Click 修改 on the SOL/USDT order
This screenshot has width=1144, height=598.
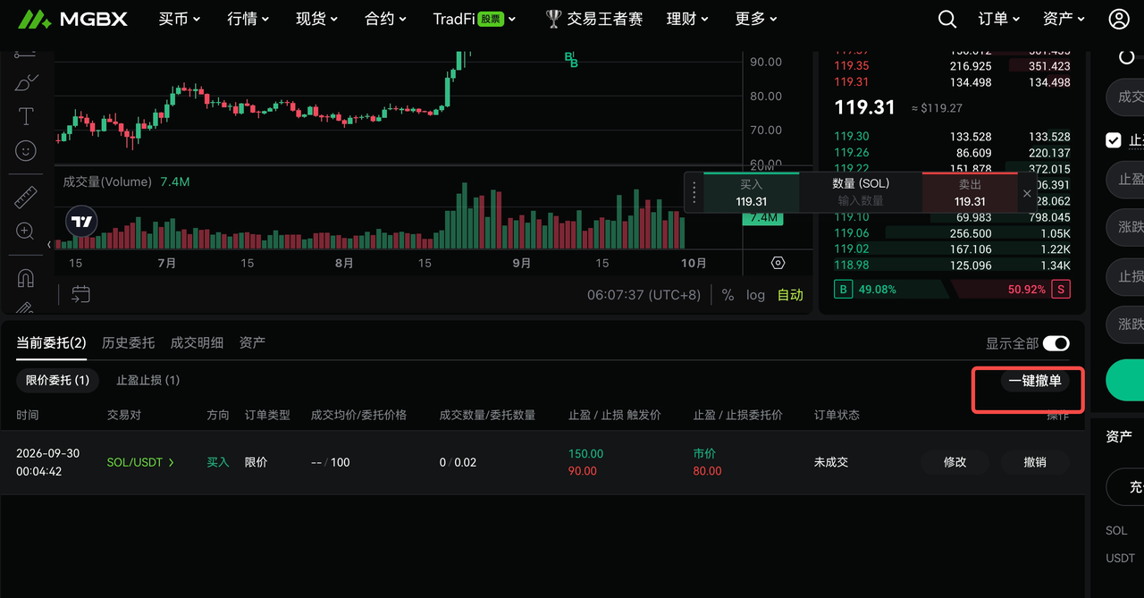955,462
